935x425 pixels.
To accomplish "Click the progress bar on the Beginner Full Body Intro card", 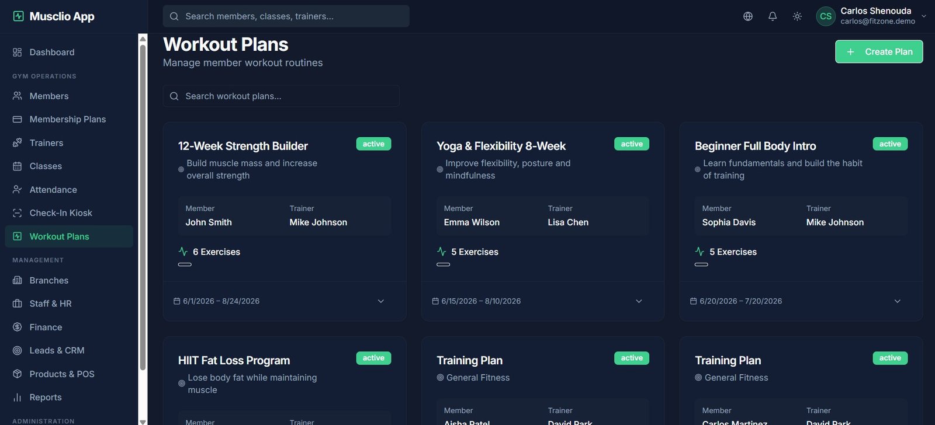I will point(701,264).
